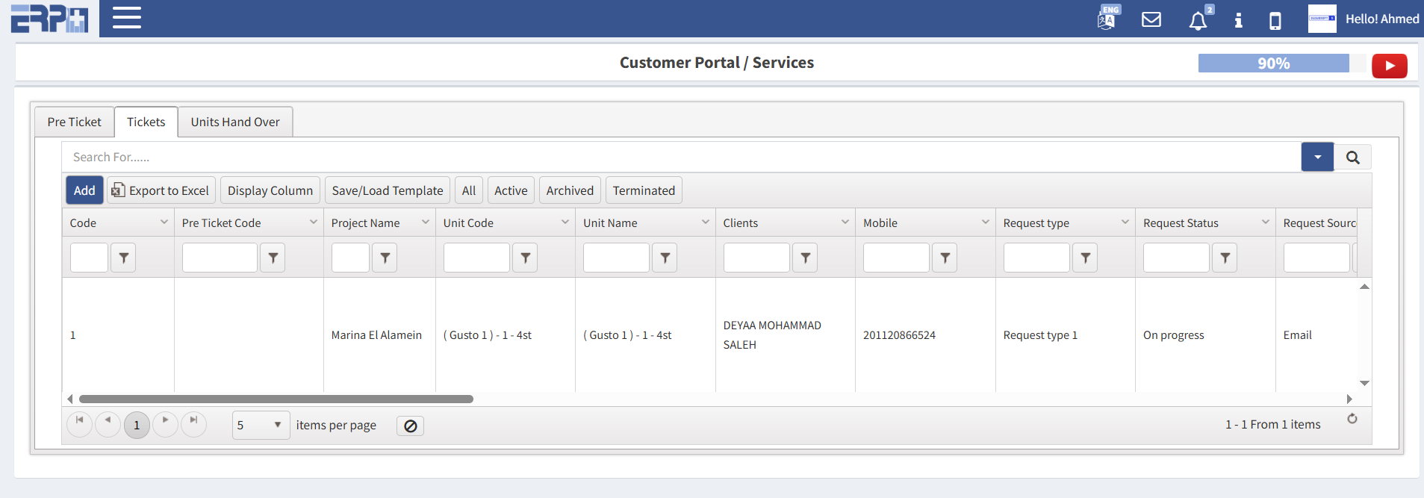Show Terminated tickets filter
The height and width of the screenshot is (498, 1424).
(644, 190)
